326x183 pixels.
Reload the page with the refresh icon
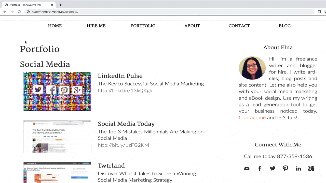tap(19, 12)
